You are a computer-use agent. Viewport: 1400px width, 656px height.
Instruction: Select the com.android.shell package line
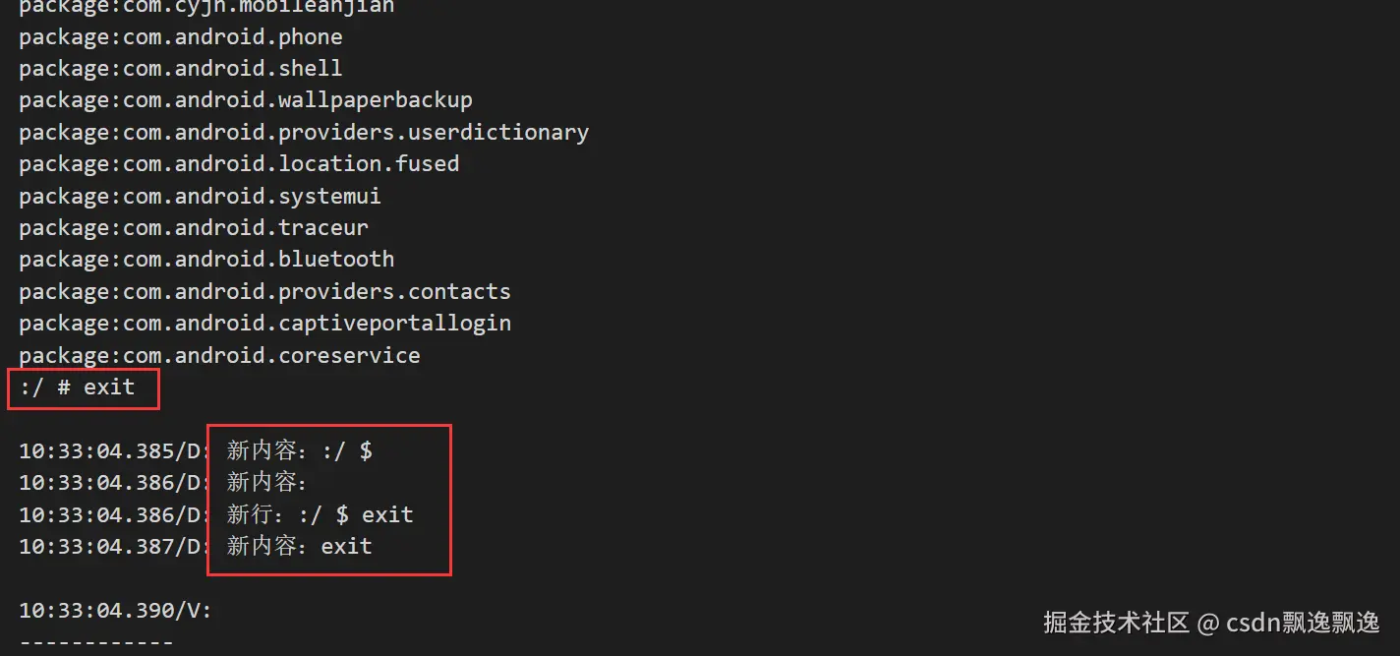click(181, 69)
